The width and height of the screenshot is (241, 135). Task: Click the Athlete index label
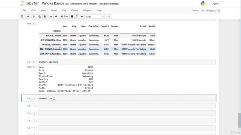click(57, 31)
